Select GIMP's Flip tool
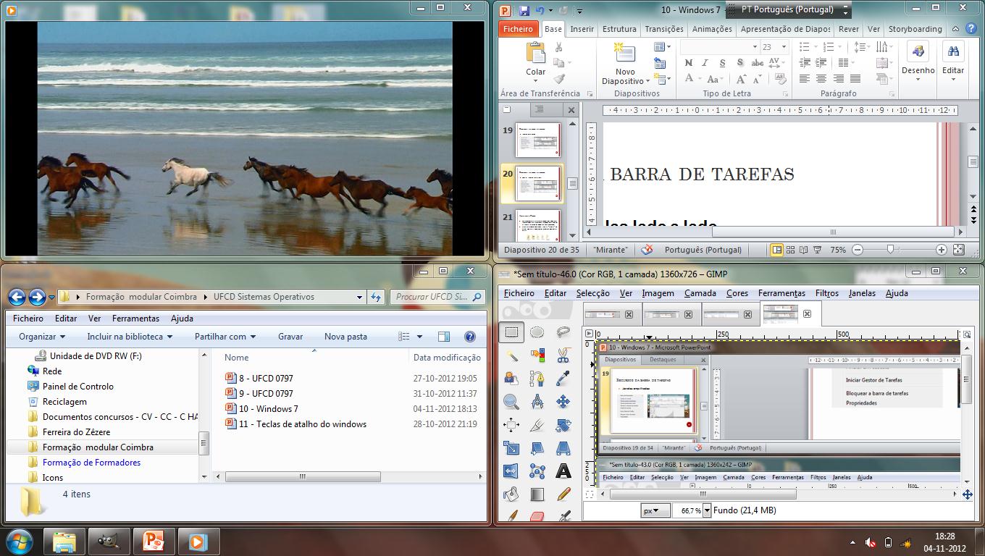 pyautogui.click(x=511, y=471)
